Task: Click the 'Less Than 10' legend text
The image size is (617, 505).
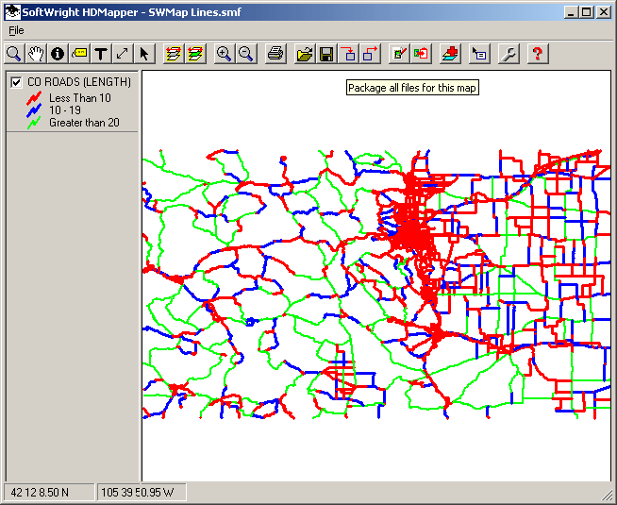Action: tap(80, 97)
